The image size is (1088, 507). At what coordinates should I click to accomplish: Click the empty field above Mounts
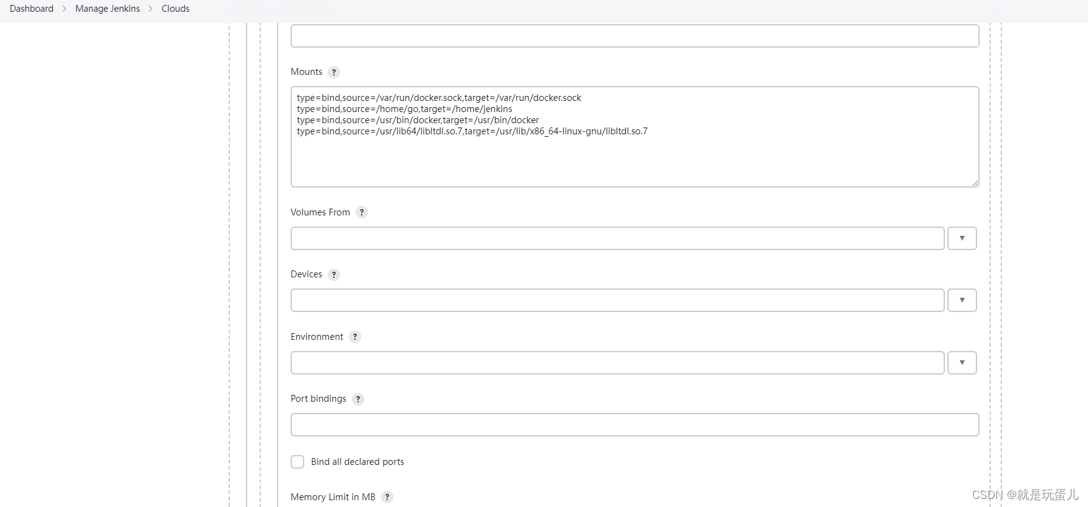tap(634, 36)
